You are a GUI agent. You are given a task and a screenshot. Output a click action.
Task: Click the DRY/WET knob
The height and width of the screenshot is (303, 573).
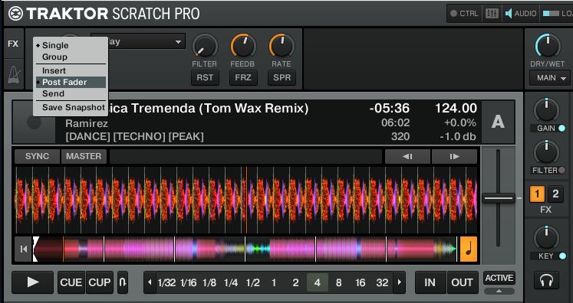(x=548, y=47)
